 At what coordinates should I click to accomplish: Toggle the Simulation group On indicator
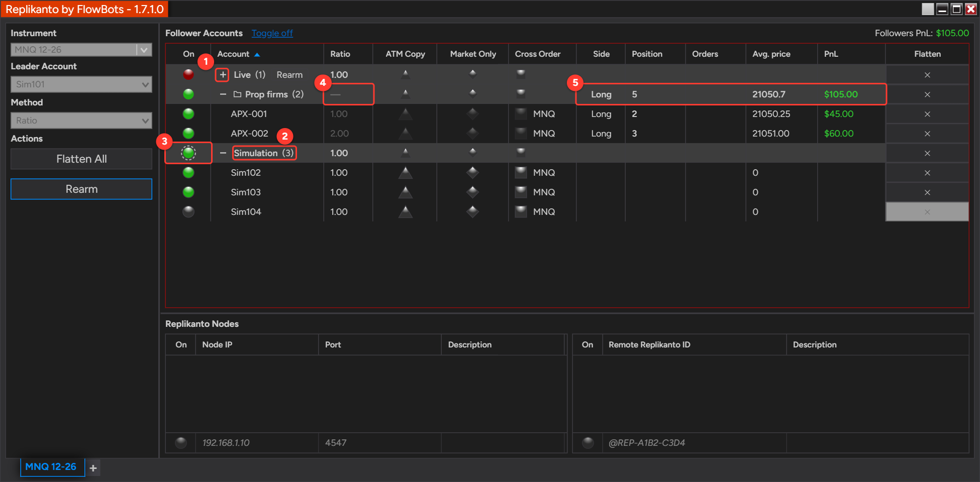188,153
